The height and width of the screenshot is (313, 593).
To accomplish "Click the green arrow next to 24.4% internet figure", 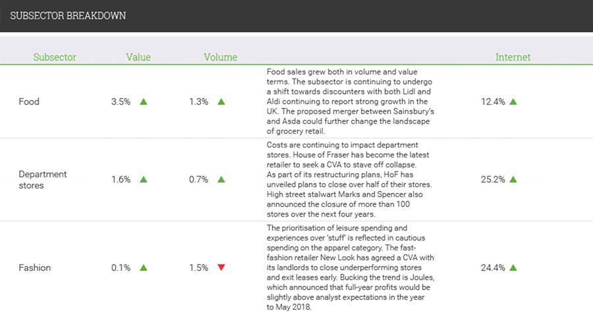I will (513, 268).
